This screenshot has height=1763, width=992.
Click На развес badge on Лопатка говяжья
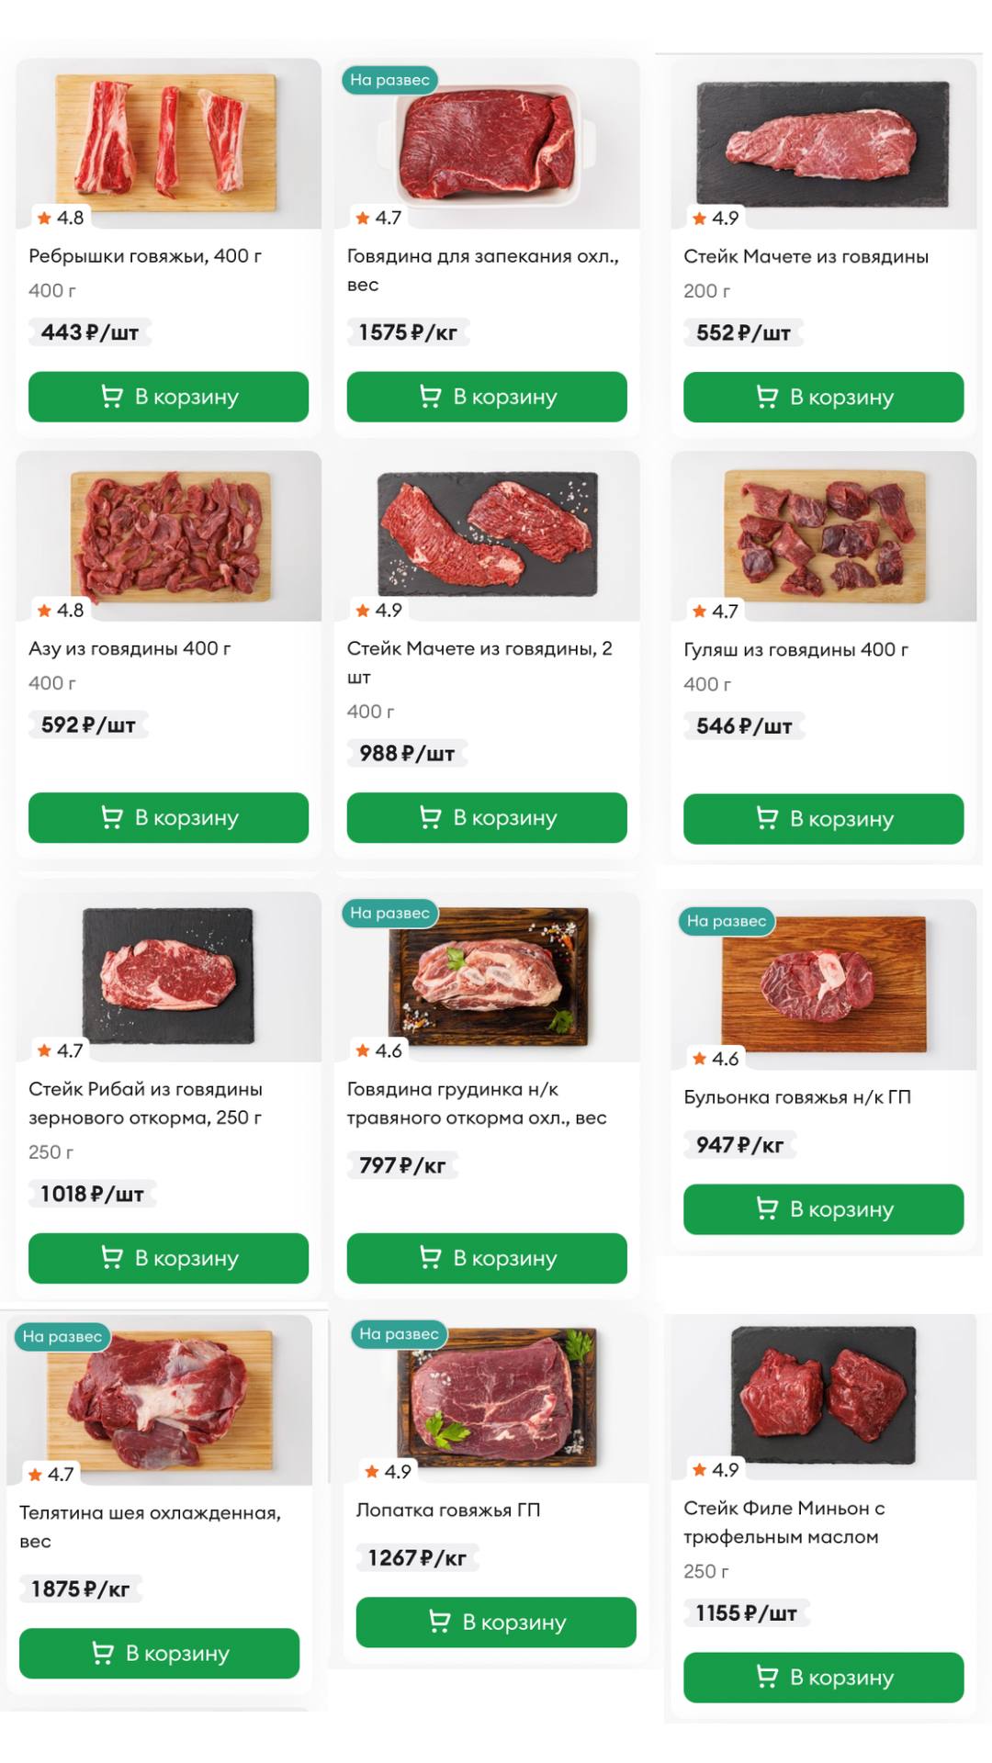(399, 1334)
